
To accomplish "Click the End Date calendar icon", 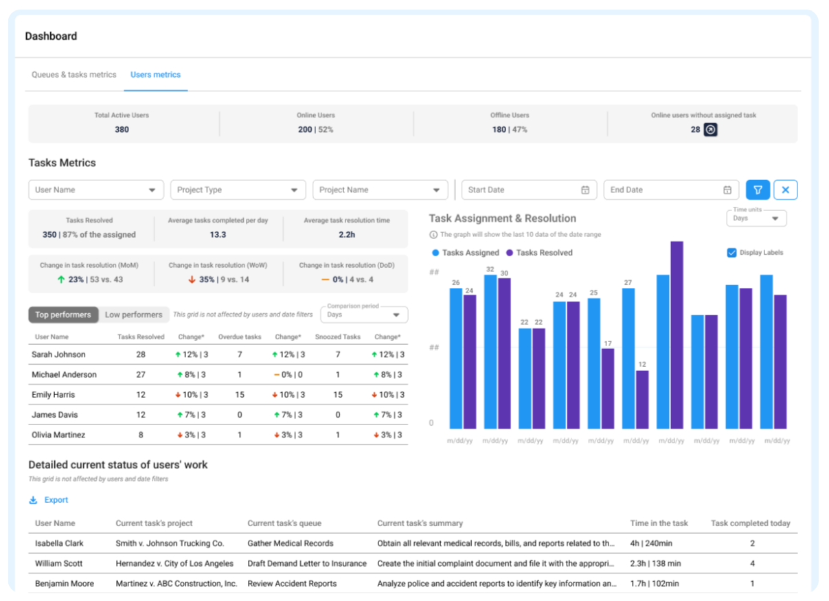I will pyautogui.click(x=727, y=190).
